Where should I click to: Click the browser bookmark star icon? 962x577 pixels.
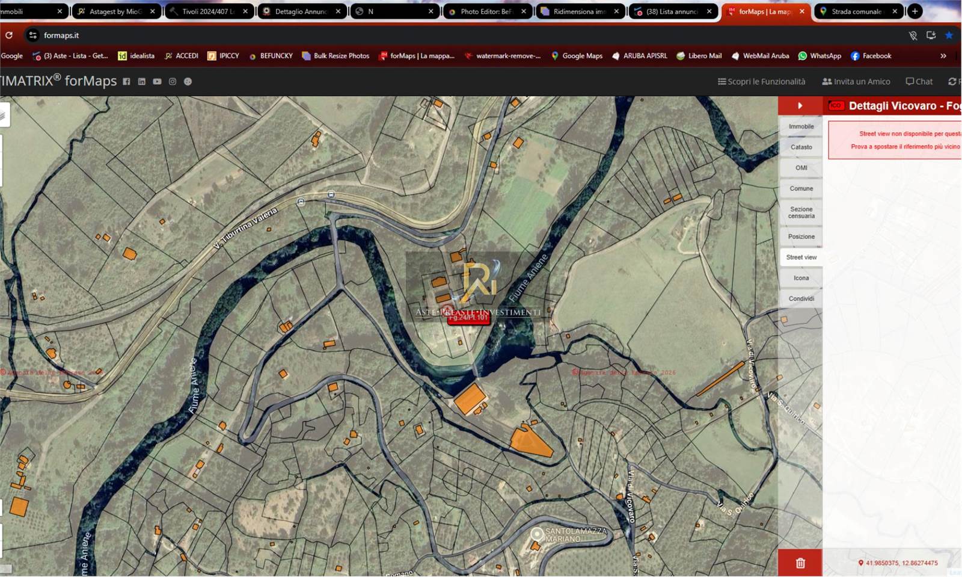pyautogui.click(x=949, y=35)
